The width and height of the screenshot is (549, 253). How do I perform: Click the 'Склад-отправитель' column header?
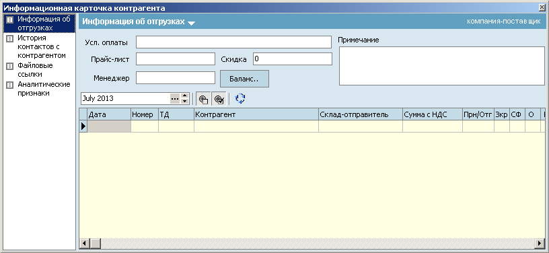[x=361, y=115]
